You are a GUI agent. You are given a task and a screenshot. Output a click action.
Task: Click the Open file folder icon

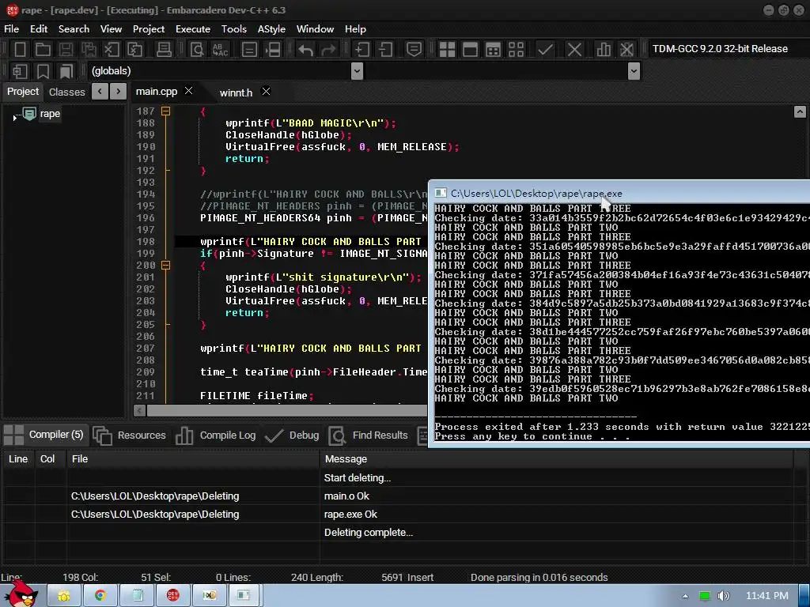[43, 50]
